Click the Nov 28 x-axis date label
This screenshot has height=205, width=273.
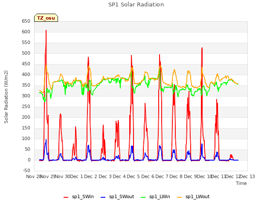34,176
